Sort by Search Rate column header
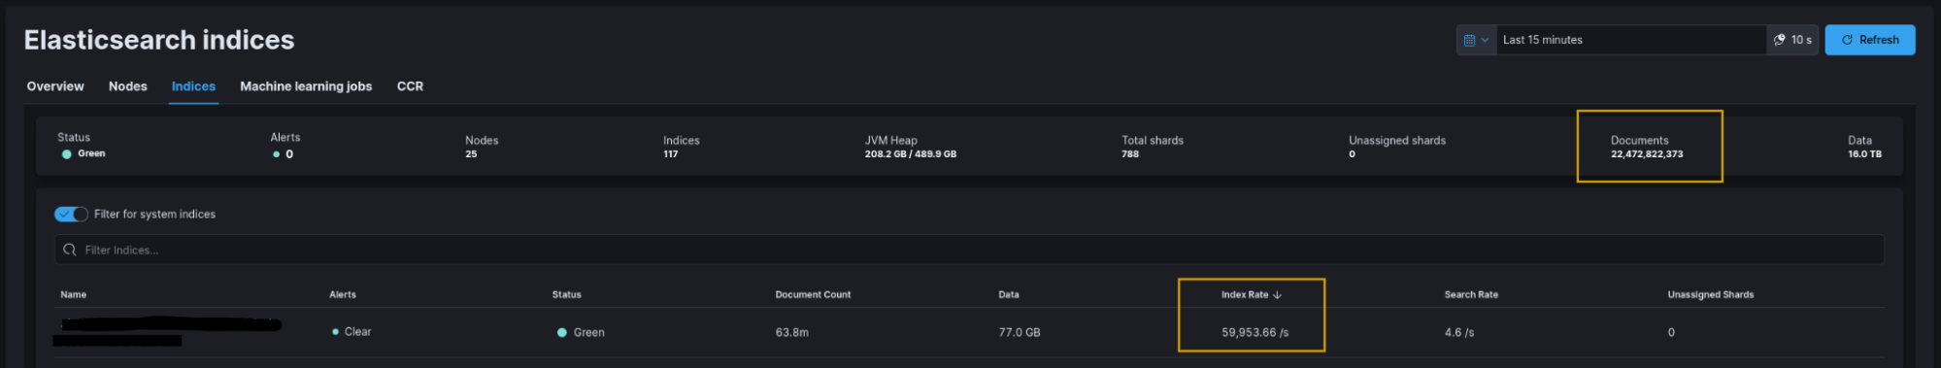The height and width of the screenshot is (368, 1941). 1471,295
